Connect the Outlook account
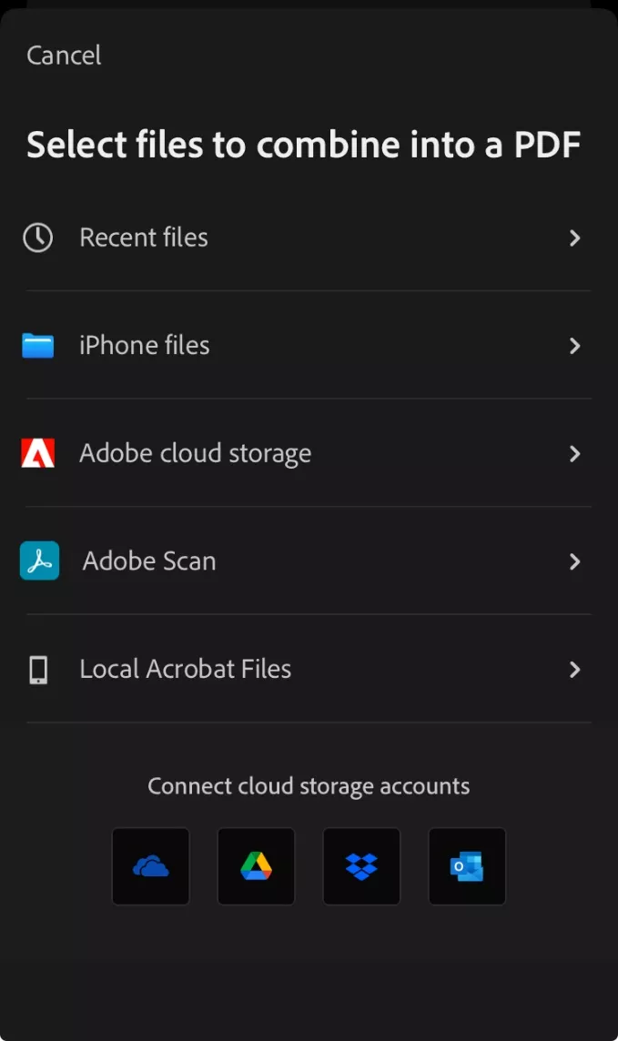 pos(467,865)
